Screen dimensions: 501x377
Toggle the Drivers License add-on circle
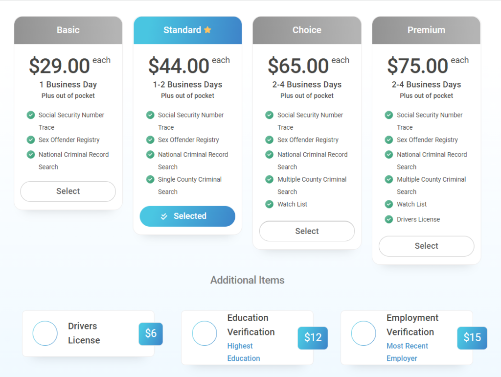pos(45,333)
